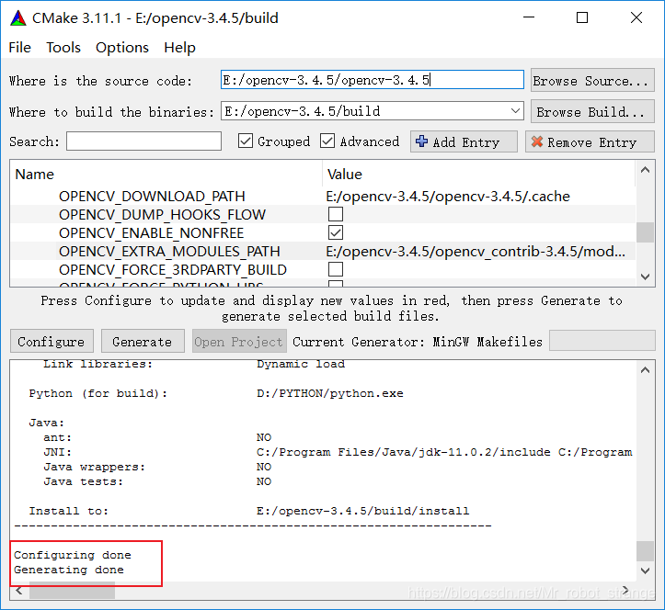The image size is (665, 610).
Task: Click output log horizontal scroll left arrow
Action: [19, 591]
